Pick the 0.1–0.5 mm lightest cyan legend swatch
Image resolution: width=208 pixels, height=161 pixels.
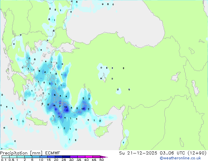click(x=6, y=157)
